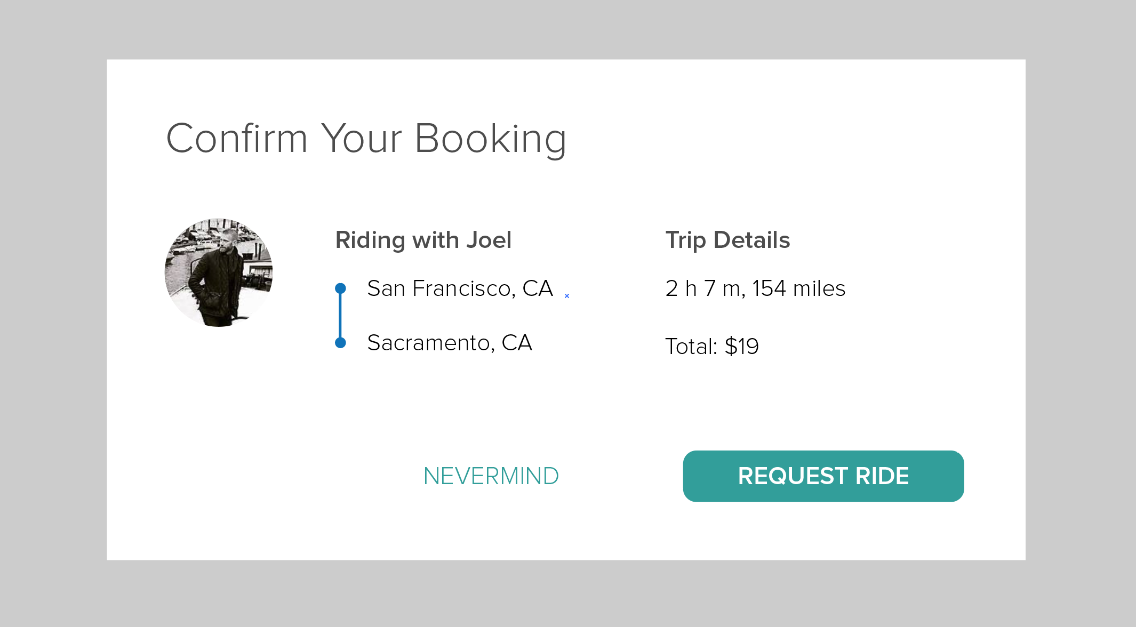The image size is (1136, 627).
Task: Click the San Francisco origin dot
Action: 340,288
